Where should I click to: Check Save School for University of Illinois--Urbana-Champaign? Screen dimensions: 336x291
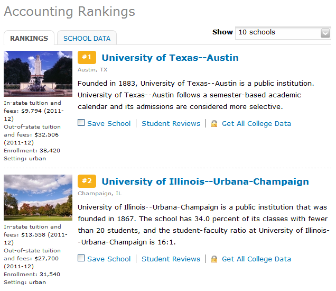81,259
